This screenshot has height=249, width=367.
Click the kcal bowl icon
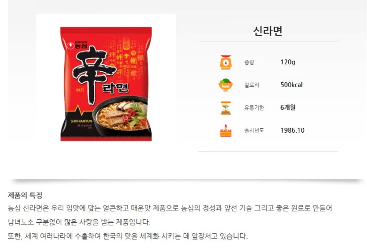click(225, 85)
